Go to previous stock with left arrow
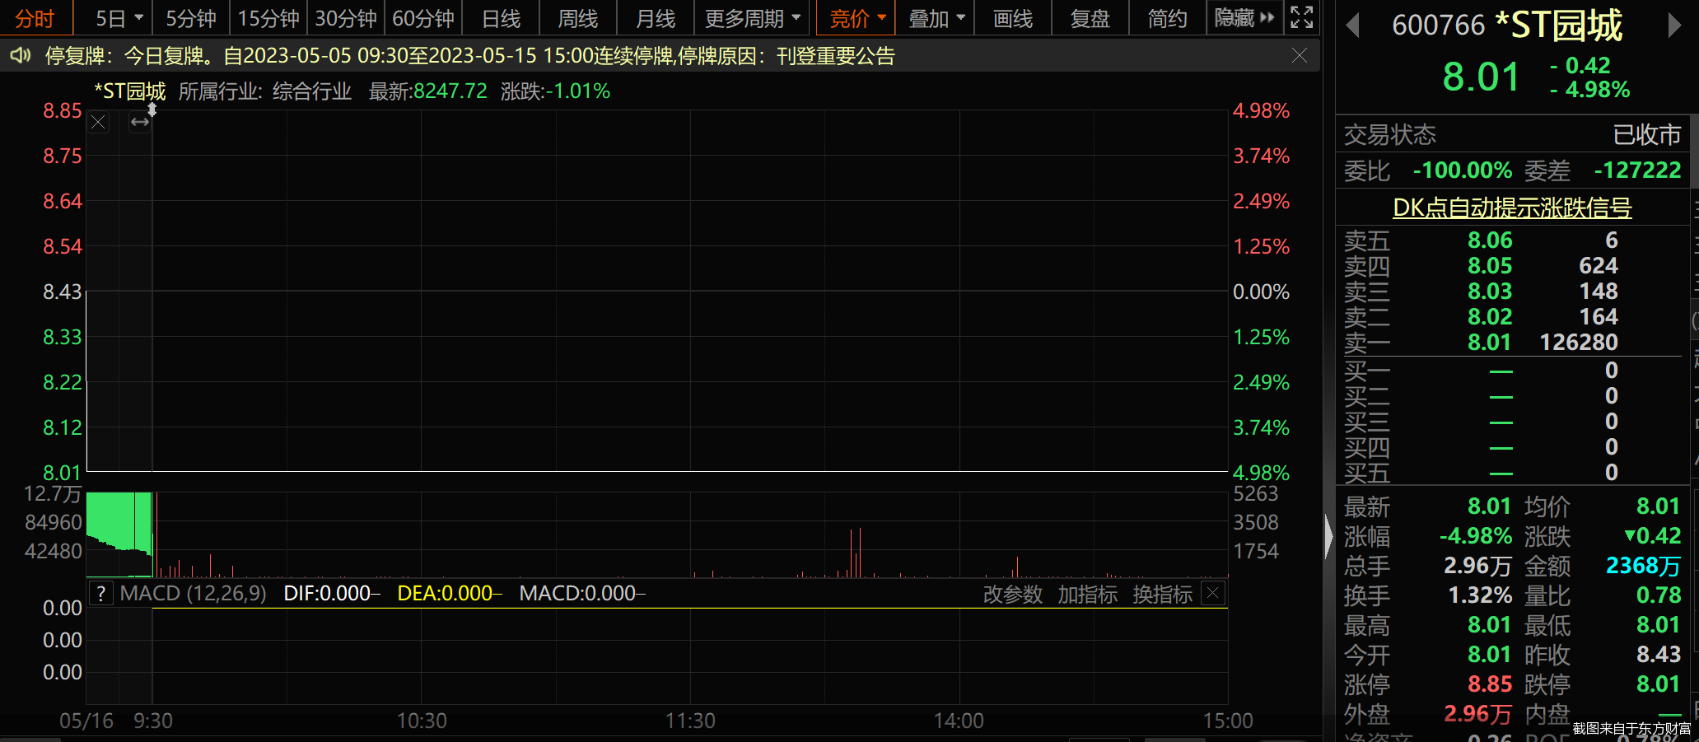Viewport: 1699px width, 742px height. click(x=1351, y=26)
